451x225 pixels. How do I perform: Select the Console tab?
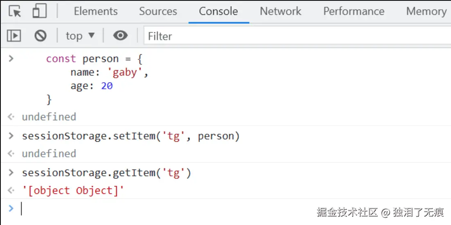click(x=219, y=11)
